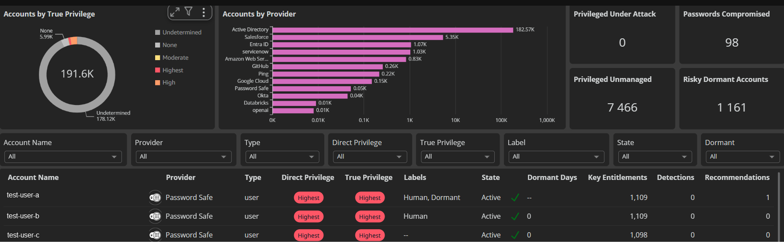Click Password Safe provider icon for test-user-c
The image size is (784, 244).
pyautogui.click(x=155, y=235)
